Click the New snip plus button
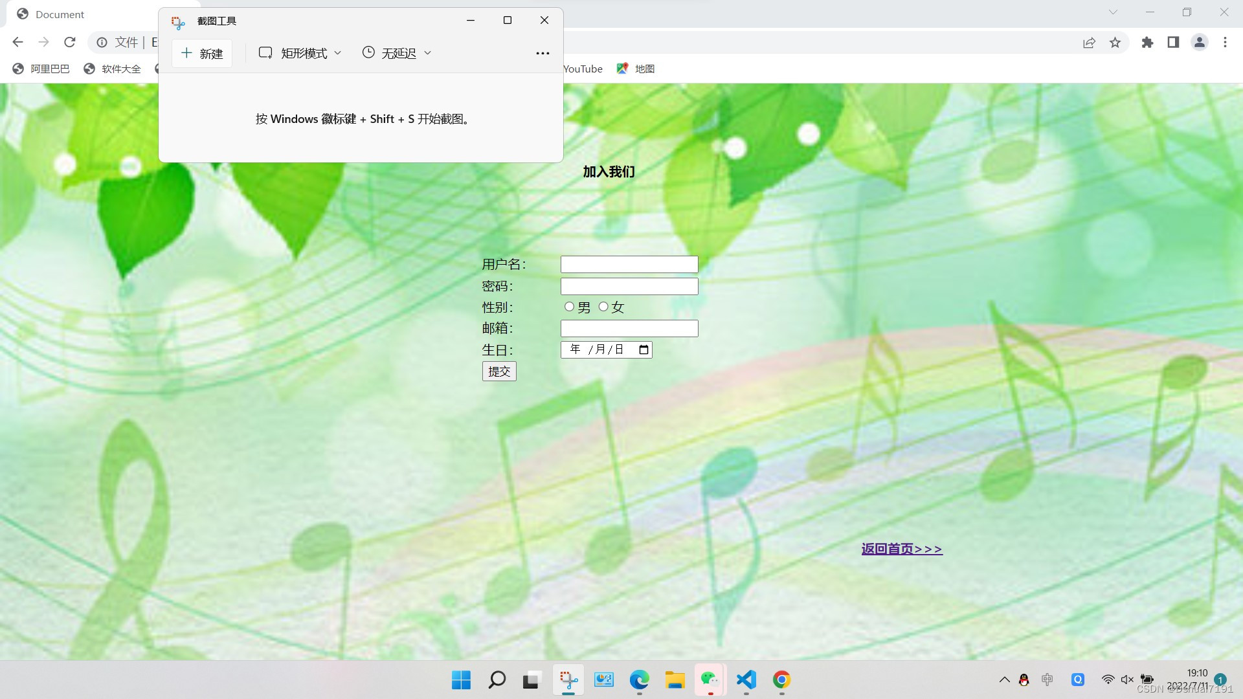The width and height of the screenshot is (1243, 699). [202, 53]
